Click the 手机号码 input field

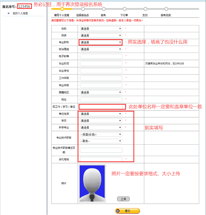click(101, 159)
